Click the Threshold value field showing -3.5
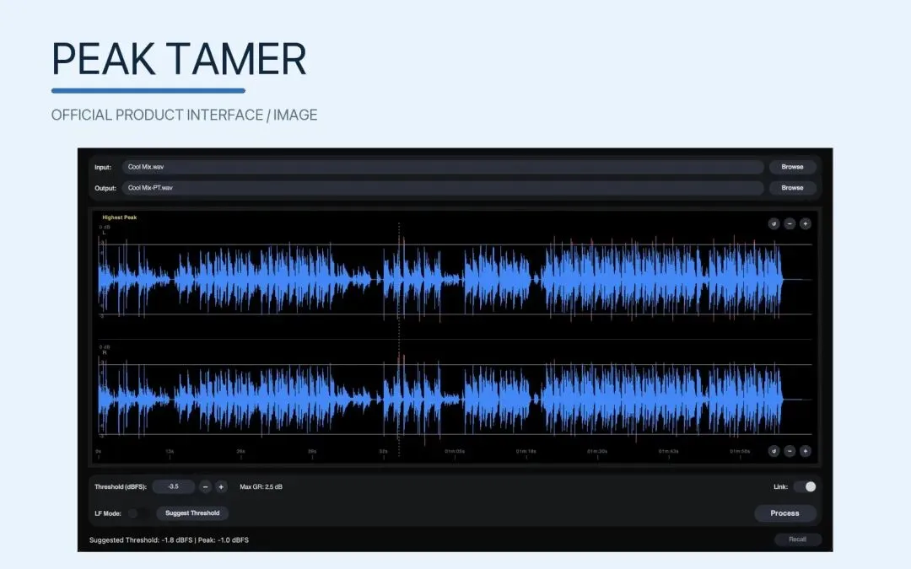 click(x=173, y=486)
